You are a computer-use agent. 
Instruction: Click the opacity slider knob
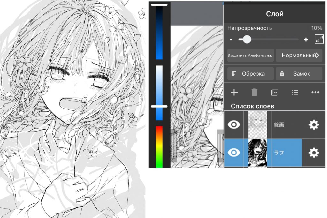pos(247,39)
